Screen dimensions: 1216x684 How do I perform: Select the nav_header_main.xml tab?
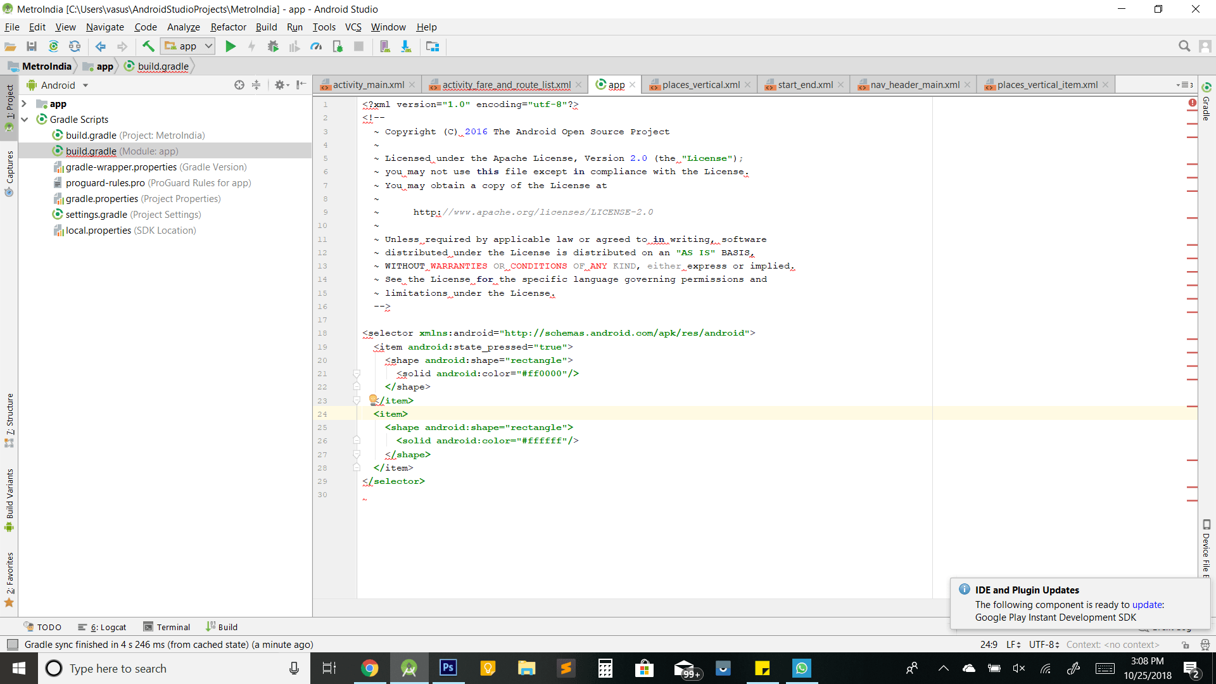910,84
